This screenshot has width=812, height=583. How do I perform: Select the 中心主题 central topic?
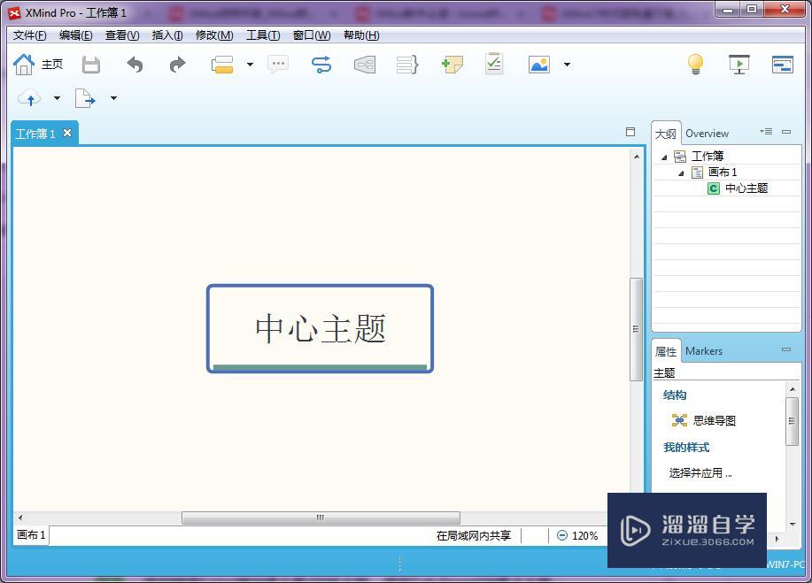coord(320,328)
